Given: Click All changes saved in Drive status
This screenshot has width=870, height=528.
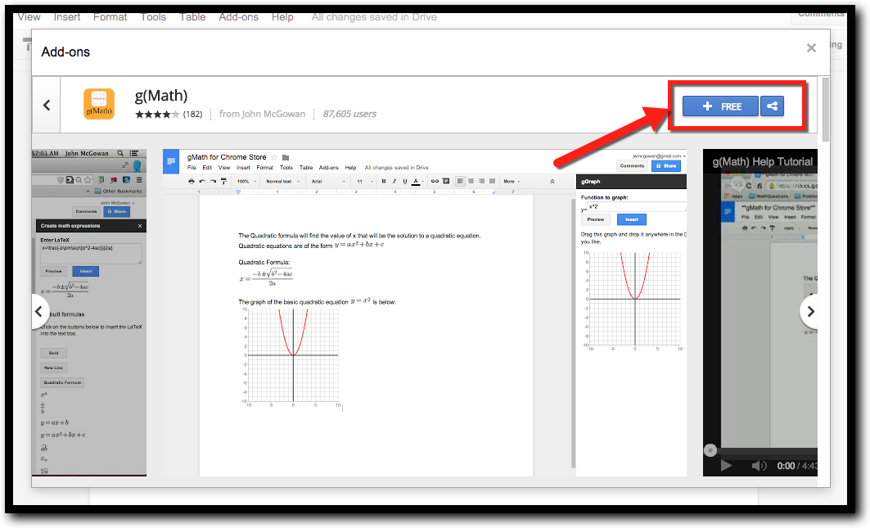Looking at the screenshot, I should (374, 17).
